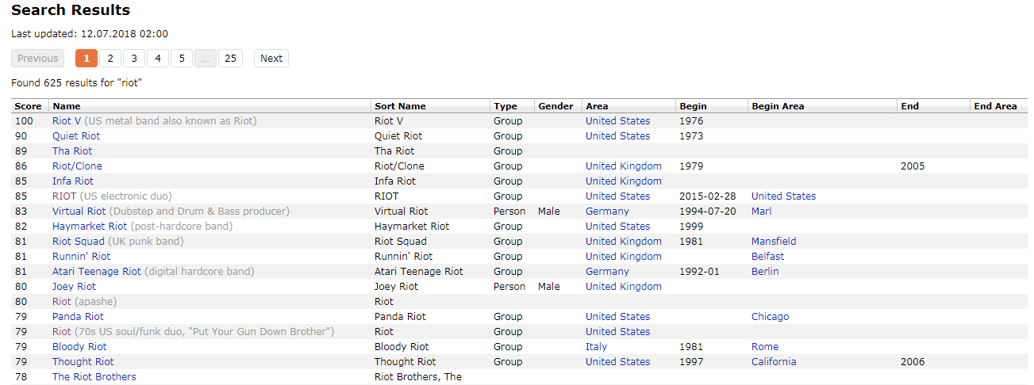Select page 5 in pagination
Viewport: 1034px width, 385px height.
point(182,58)
